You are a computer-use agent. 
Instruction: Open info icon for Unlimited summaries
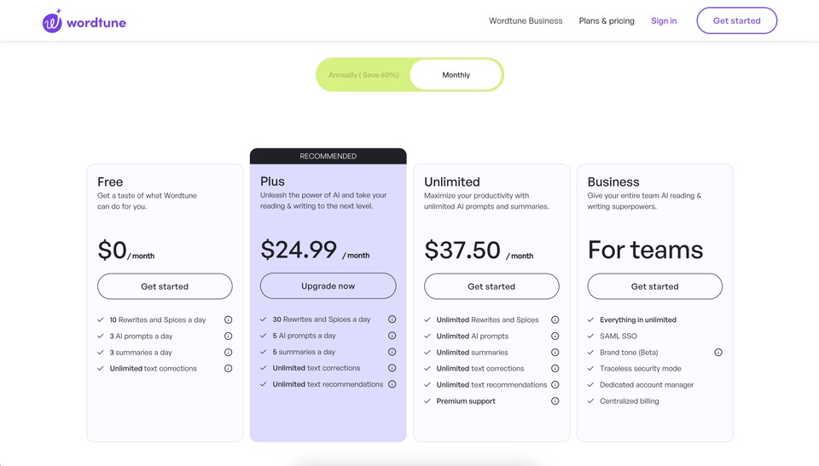coord(555,352)
